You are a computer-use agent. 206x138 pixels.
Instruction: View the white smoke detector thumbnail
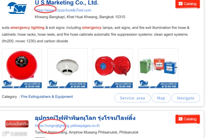click(67, 68)
